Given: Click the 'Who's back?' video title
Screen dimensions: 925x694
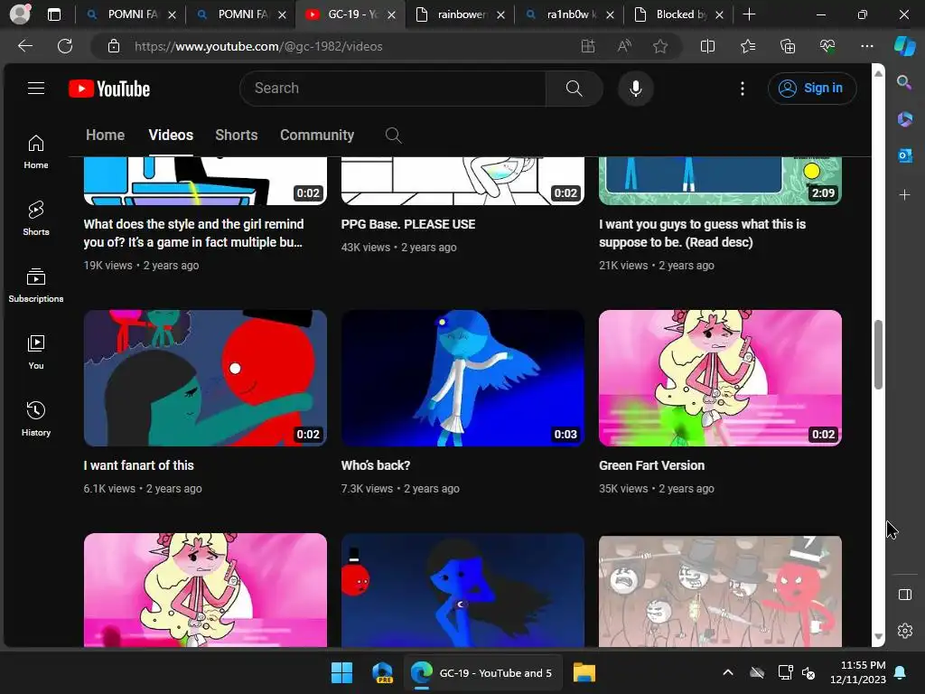Looking at the screenshot, I should (375, 465).
